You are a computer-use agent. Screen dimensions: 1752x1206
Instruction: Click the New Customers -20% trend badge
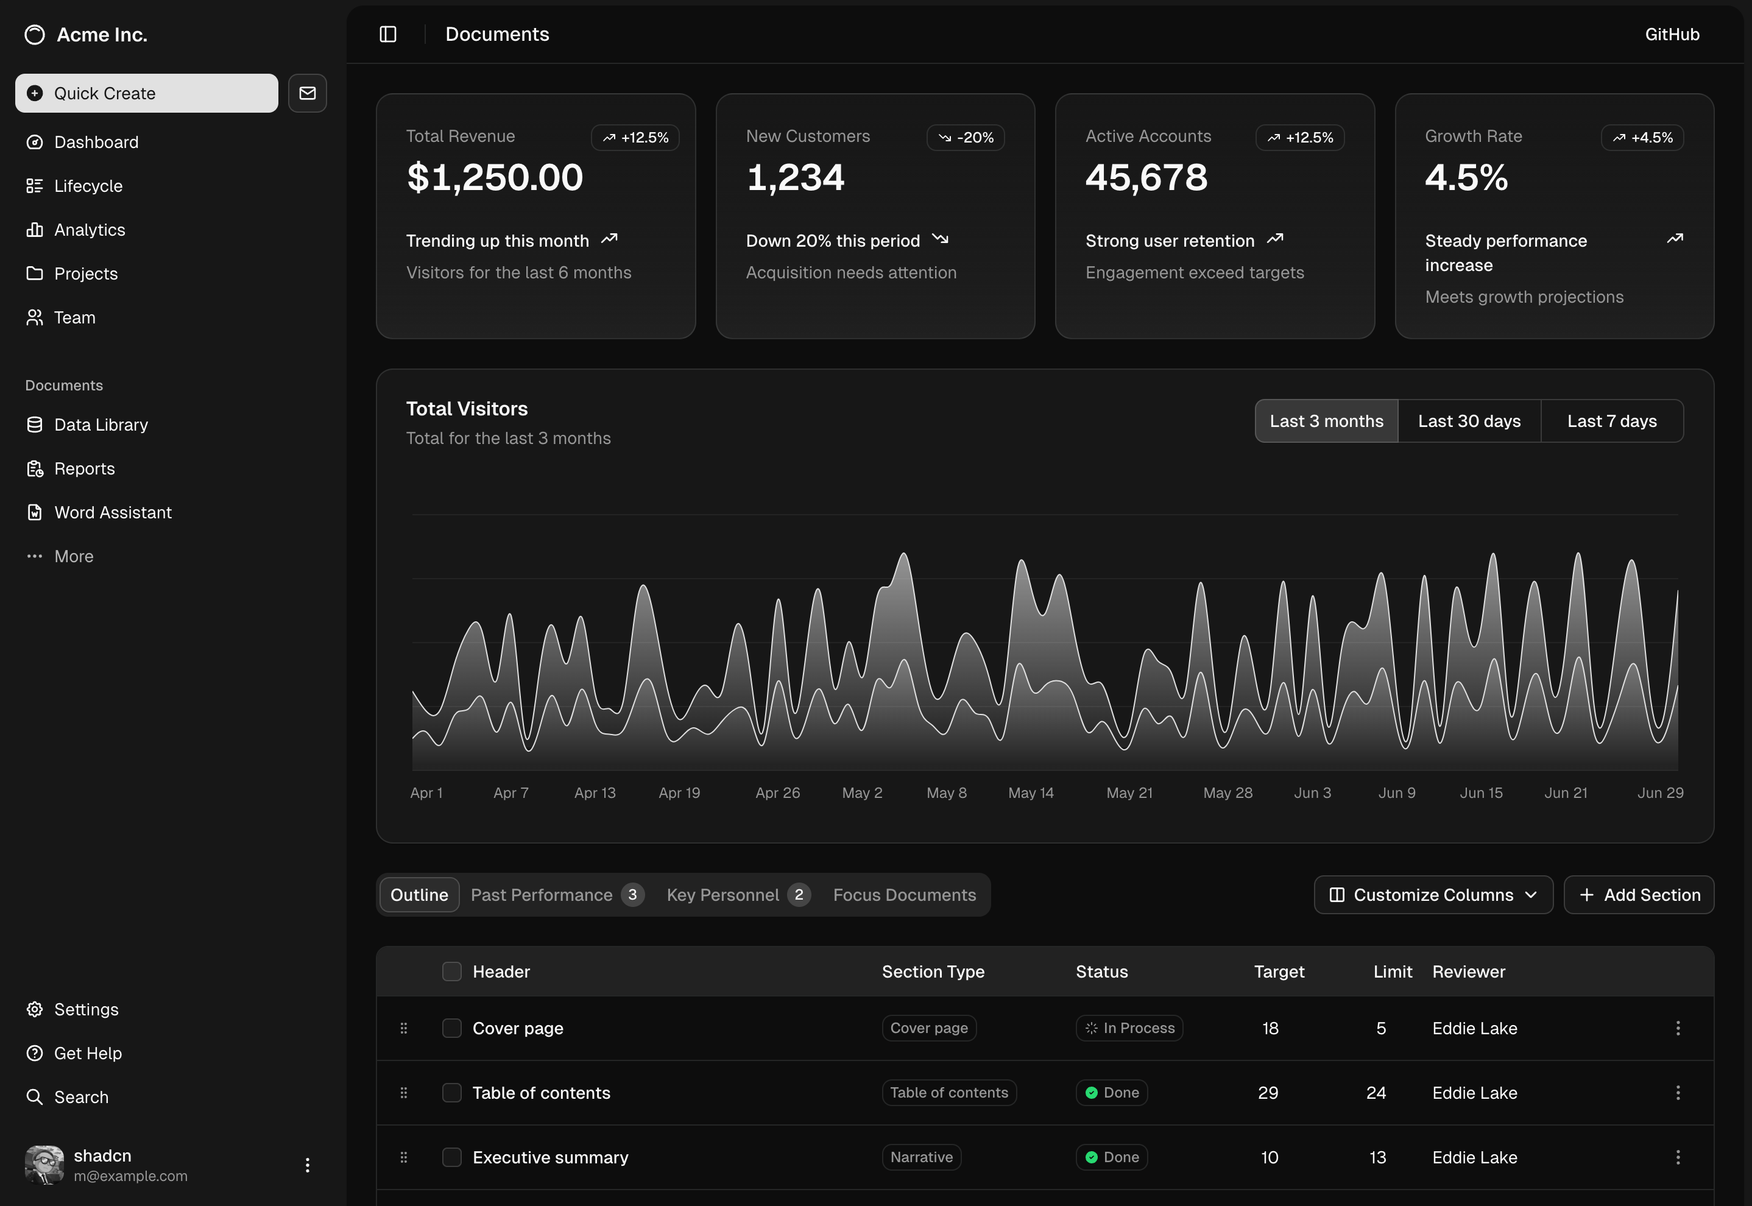965,138
